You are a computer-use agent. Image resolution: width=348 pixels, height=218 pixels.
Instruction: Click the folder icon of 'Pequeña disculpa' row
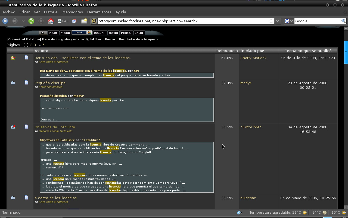coord(13,83)
